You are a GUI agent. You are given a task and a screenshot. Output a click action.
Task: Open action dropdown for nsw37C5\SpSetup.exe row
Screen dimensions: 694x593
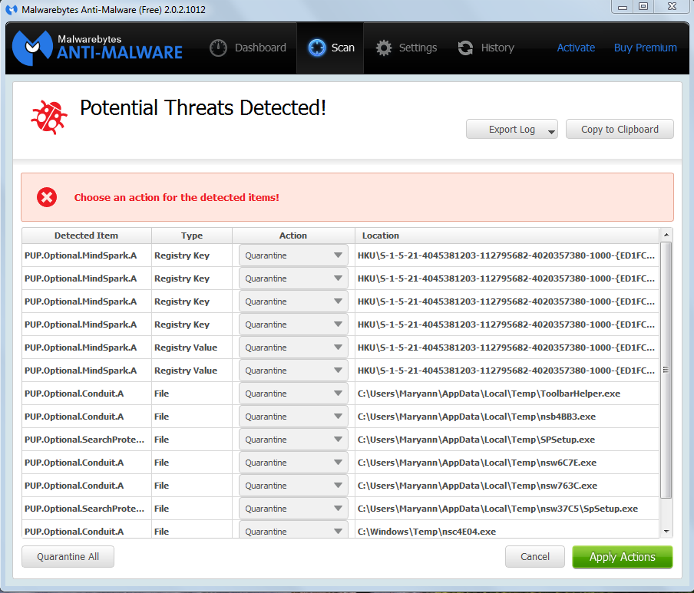tap(293, 508)
